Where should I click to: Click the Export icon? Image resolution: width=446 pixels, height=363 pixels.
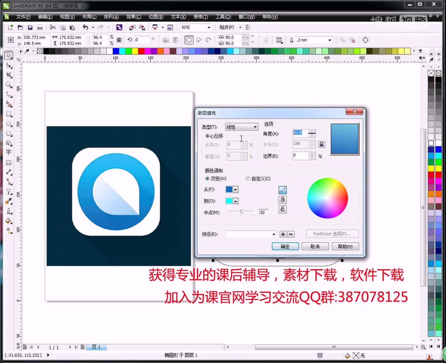(142, 27)
